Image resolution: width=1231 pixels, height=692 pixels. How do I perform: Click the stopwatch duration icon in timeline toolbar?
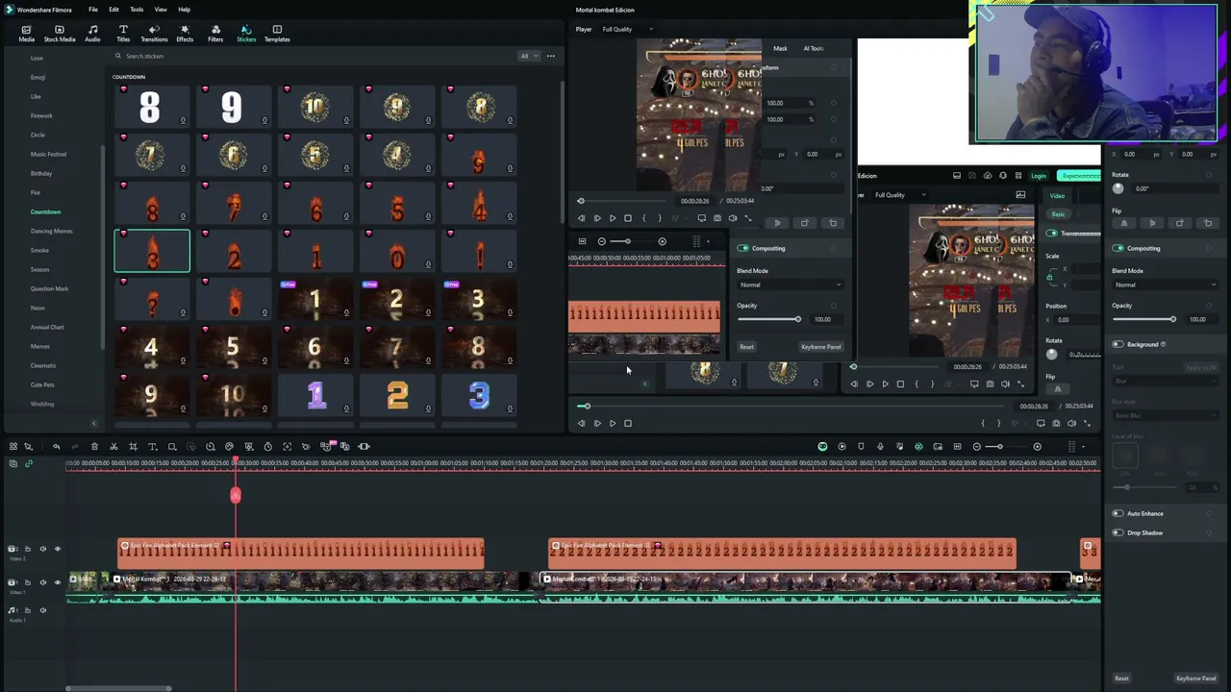[x=267, y=447]
